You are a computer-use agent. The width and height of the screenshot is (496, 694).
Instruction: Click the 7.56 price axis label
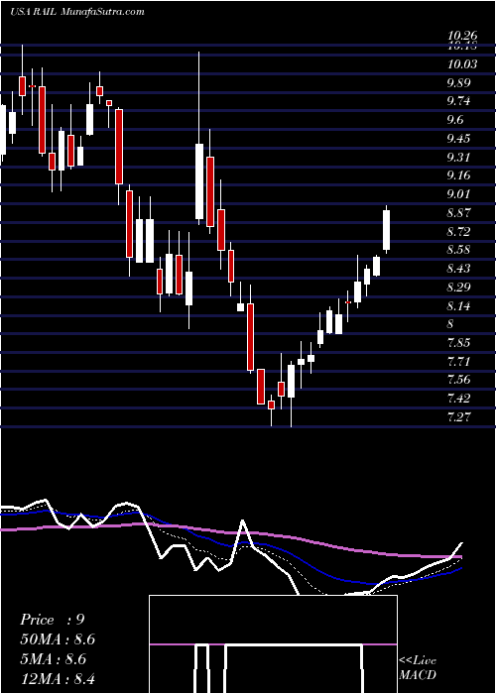coord(458,380)
